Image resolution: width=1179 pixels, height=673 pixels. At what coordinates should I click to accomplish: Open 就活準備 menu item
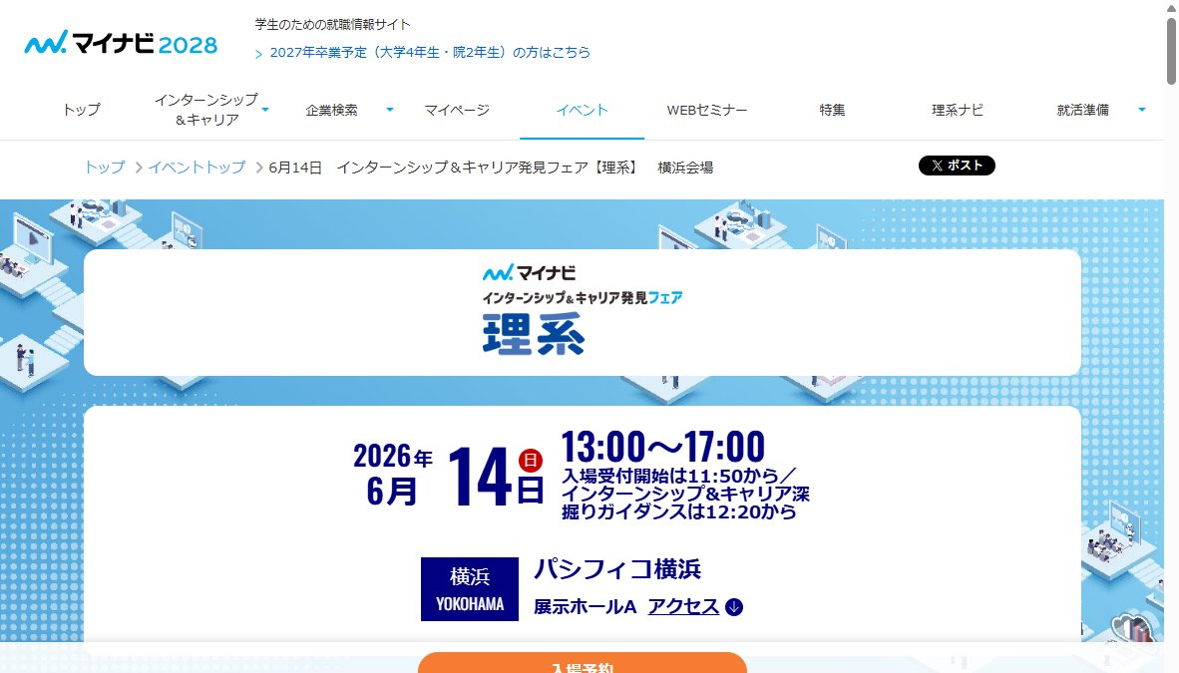click(1083, 110)
